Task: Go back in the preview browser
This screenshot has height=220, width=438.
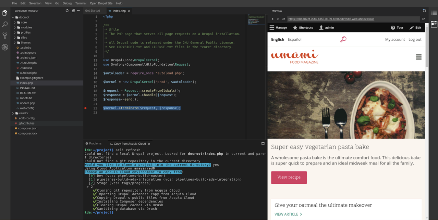Action: click(273, 19)
